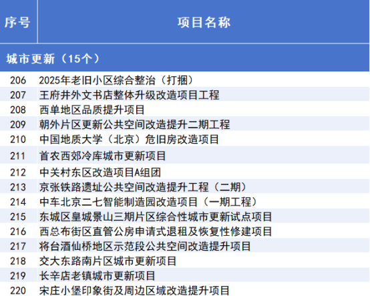The image size is (370, 296).
Task: Click serial number 206 cell
Action: tap(18, 80)
